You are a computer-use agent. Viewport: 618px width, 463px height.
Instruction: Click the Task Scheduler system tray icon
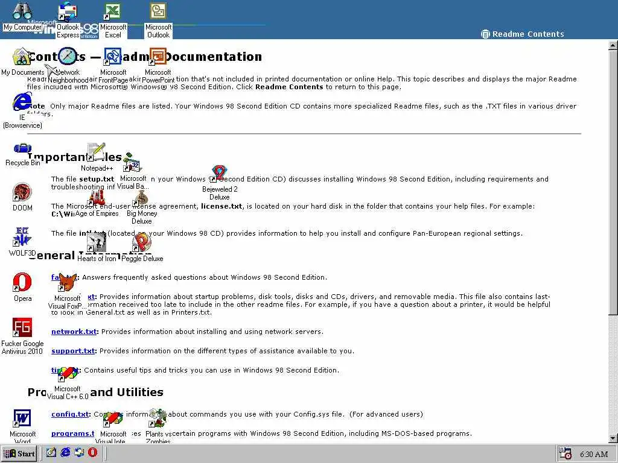(565, 453)
